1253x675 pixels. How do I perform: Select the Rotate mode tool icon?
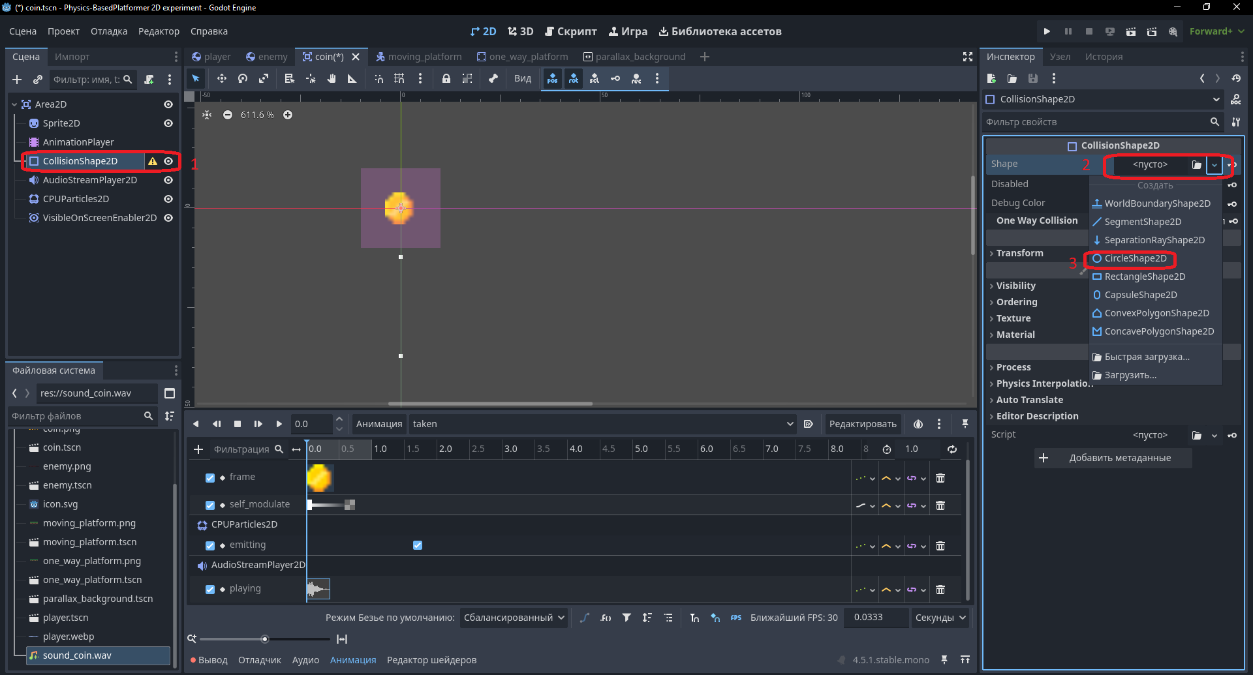pyautogui.click(x=243, y=78)
